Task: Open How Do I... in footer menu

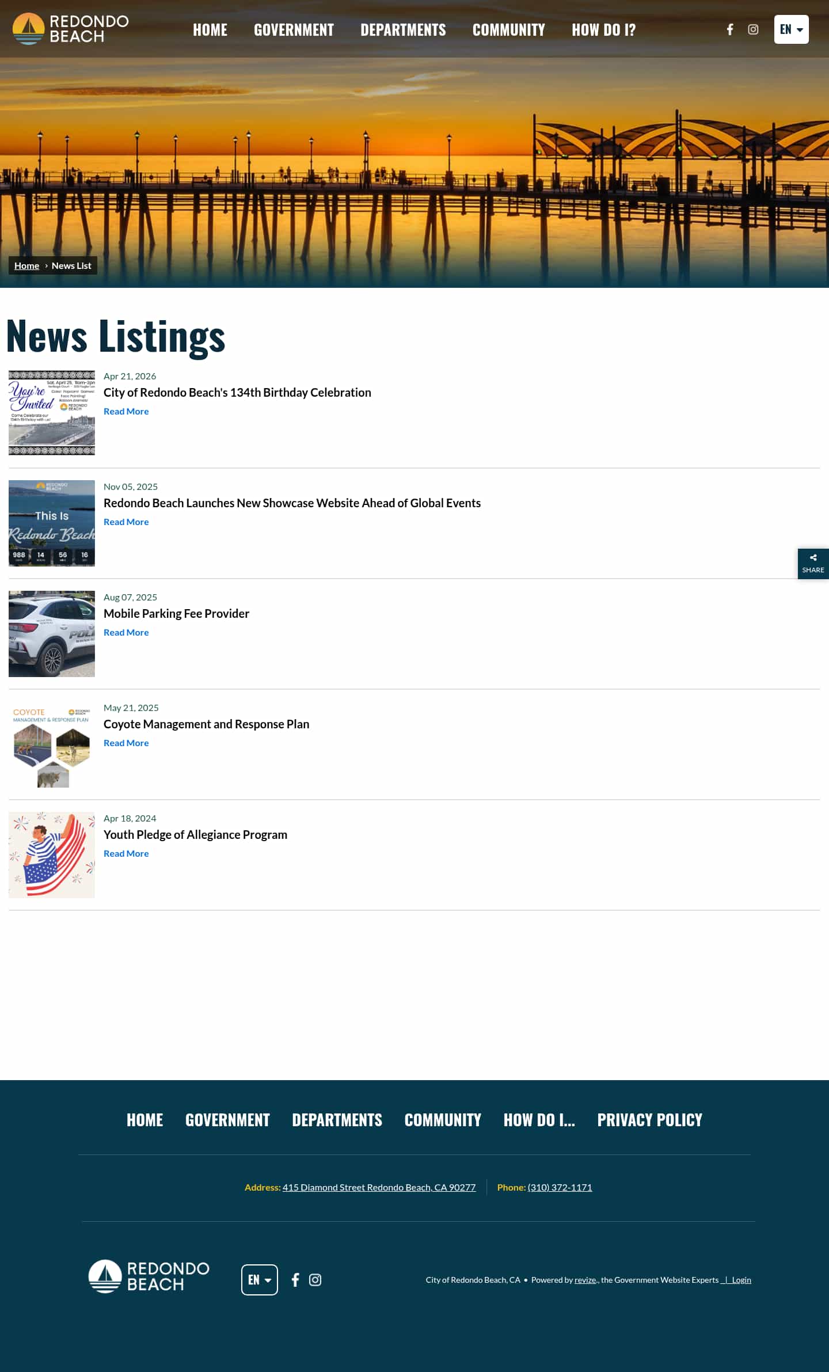Action: (539, 1120)
